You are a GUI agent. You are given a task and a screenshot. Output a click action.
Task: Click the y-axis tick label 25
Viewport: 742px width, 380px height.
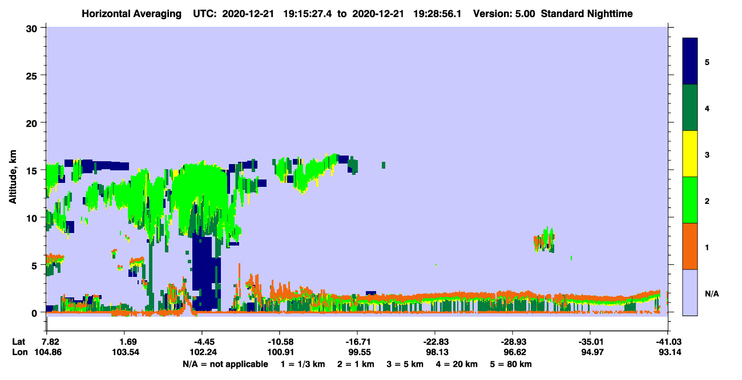(x=32, y=76)
